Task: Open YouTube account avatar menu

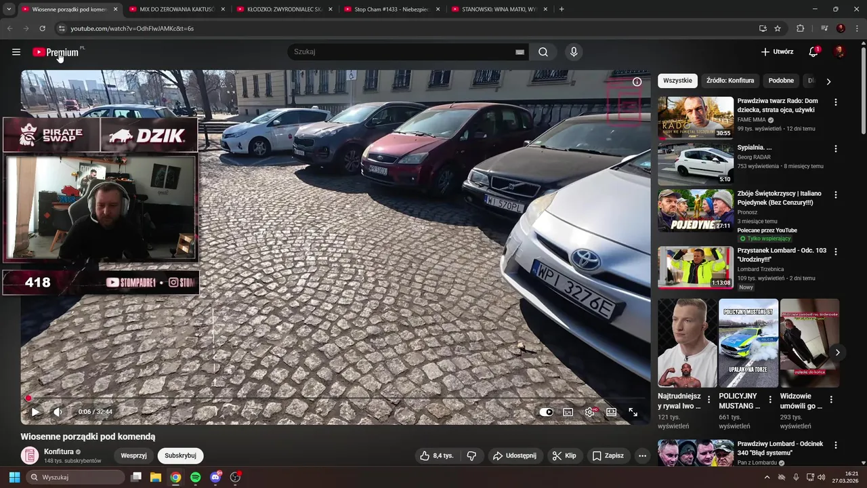Action: tap(840, 52)
